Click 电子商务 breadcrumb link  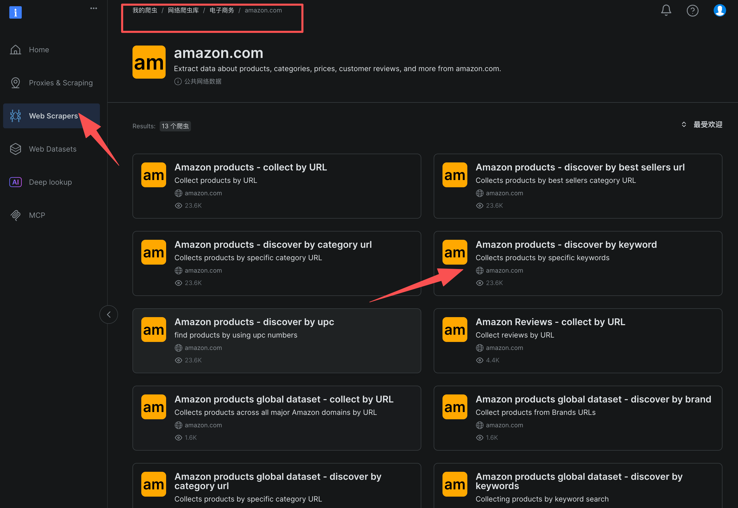coord(222,10)
